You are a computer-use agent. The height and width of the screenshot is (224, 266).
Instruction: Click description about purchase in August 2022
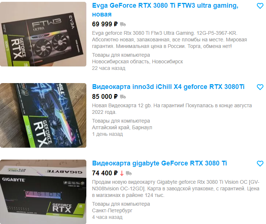pyautogui.click(x=172, y=109)
